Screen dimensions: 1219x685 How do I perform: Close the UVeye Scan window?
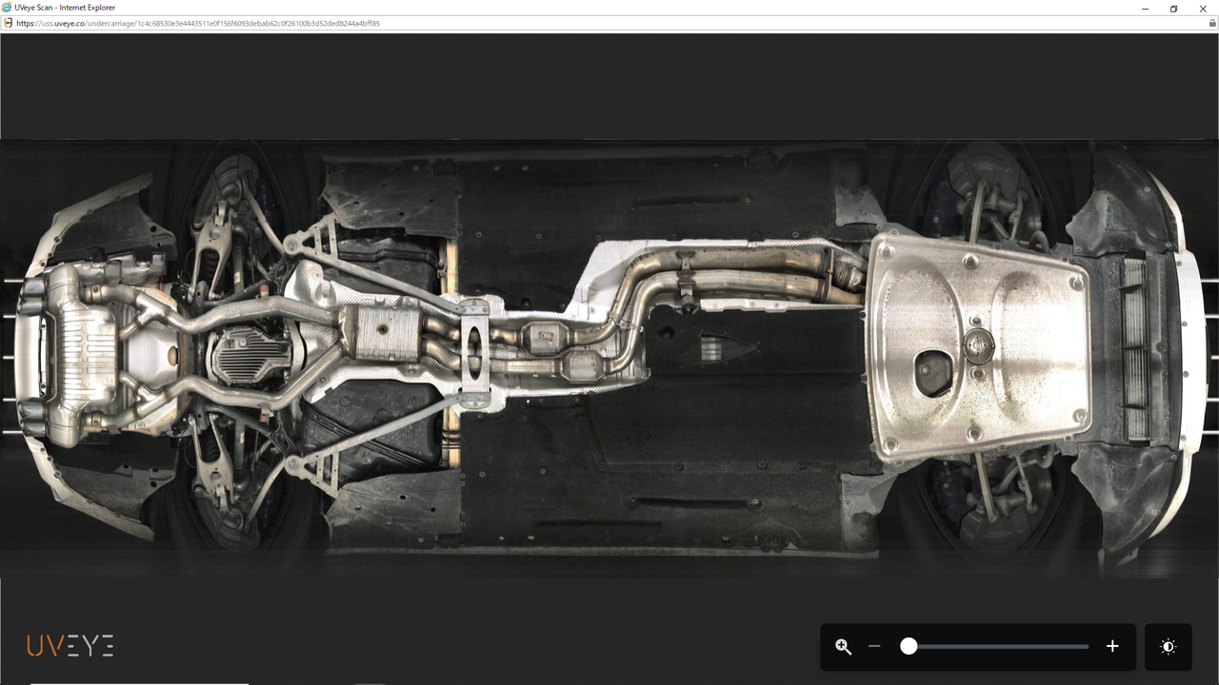tap(1205, 8)
